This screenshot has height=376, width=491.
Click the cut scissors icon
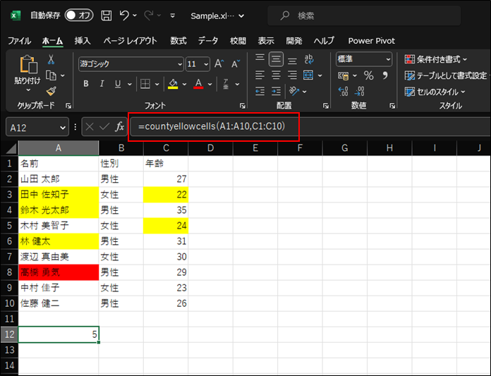[51, 59]
